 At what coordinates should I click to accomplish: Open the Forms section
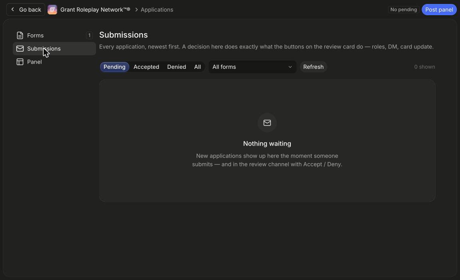tap(54, 36)
